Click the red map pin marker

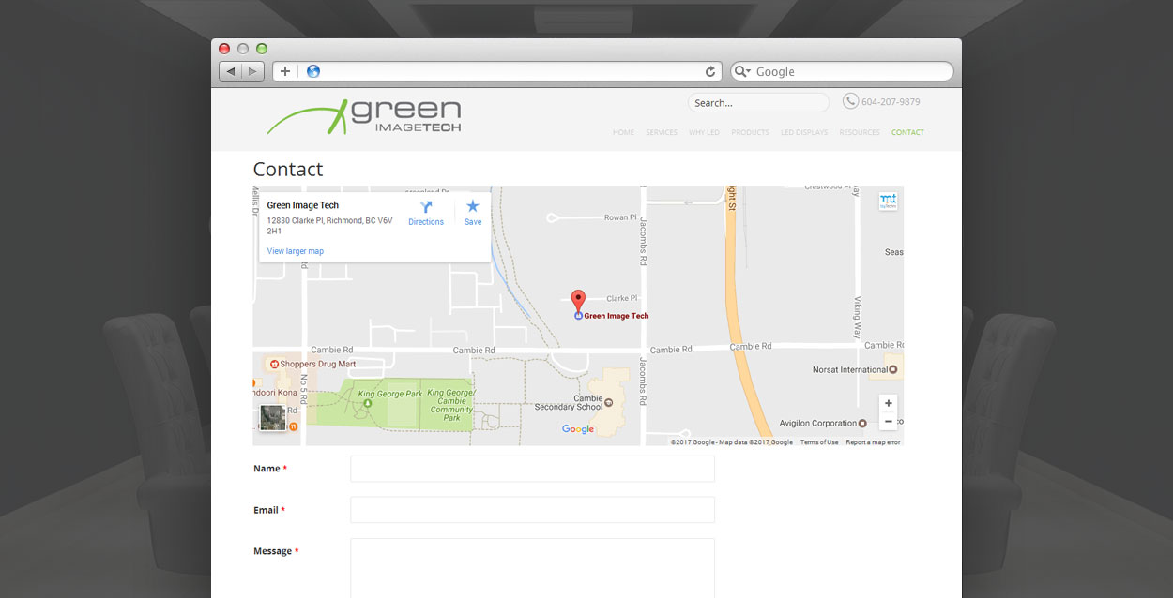[578, 301]
